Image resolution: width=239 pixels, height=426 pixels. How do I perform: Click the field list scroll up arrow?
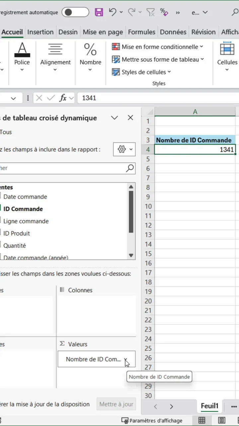pyautogui.click(x=131, y=187)
